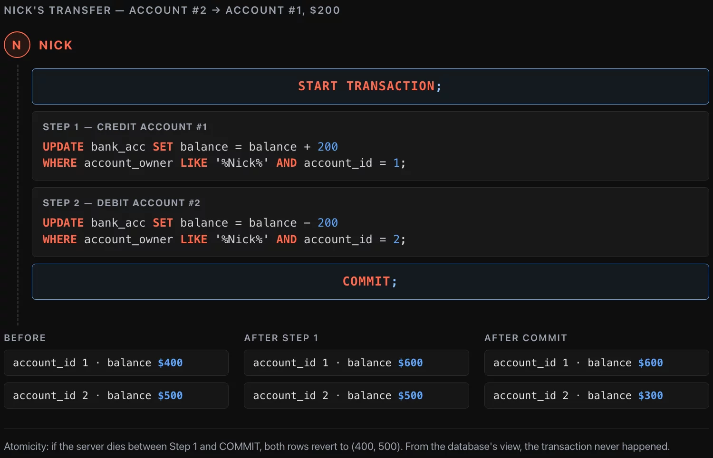Click the WHERE line ending 'account_id = 1;'
Image resolution: width=713 pixels, height=458 pixels.
pyautogui.click(x=224, y=163)
